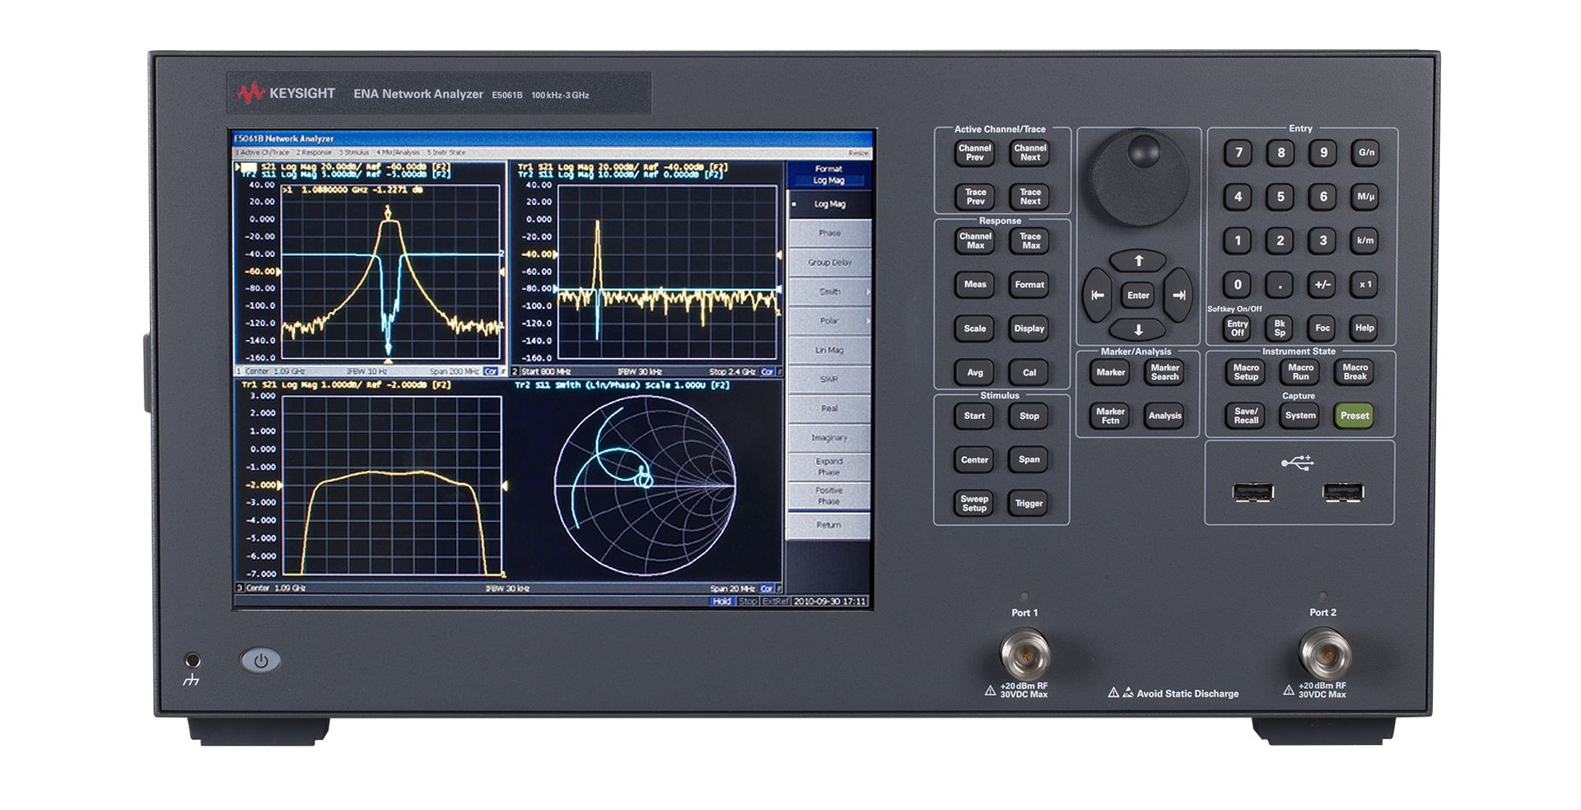Click Resize in the analyzer title bar
The width and height of the screenshot is (1581, 810).
(x=858, y=152)
